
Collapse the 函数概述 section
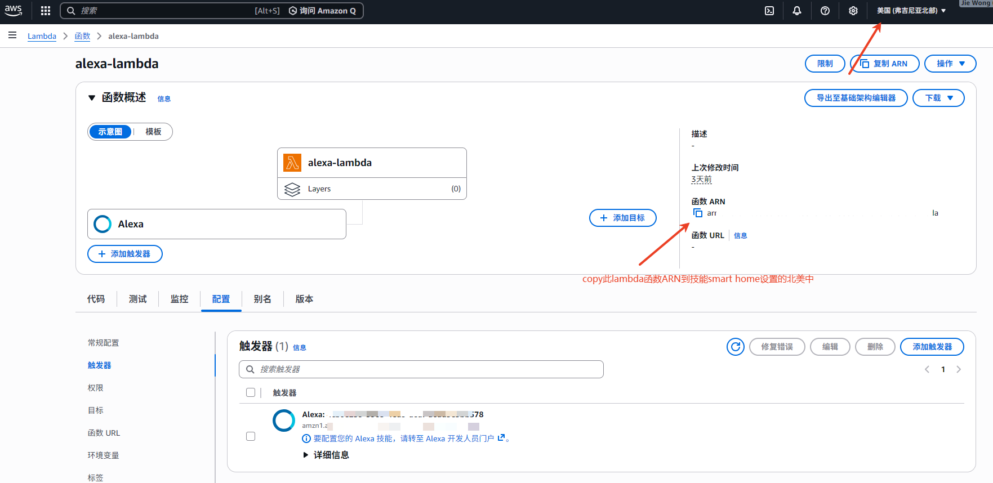click(92, 98)
